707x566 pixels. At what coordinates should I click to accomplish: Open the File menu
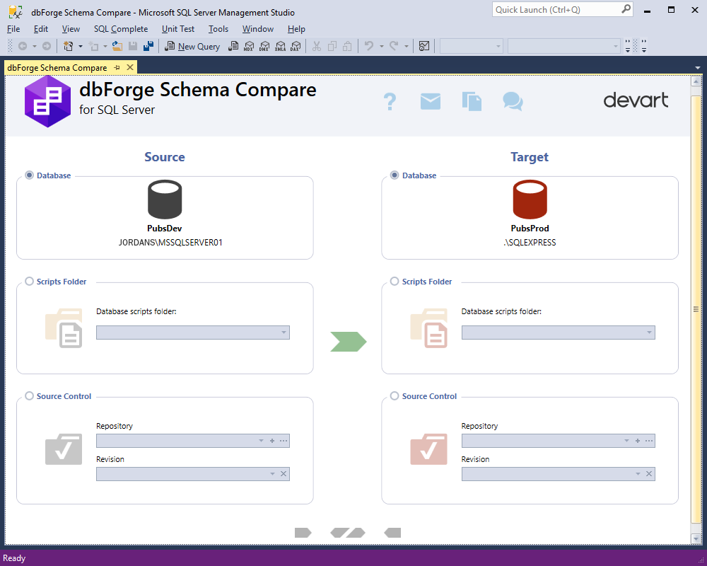point(13,29)
